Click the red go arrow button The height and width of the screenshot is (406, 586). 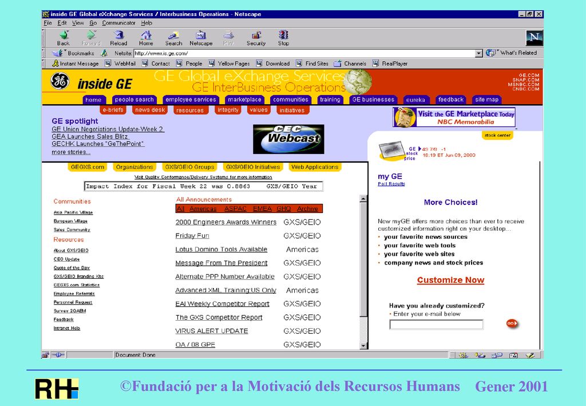(512, 324)
